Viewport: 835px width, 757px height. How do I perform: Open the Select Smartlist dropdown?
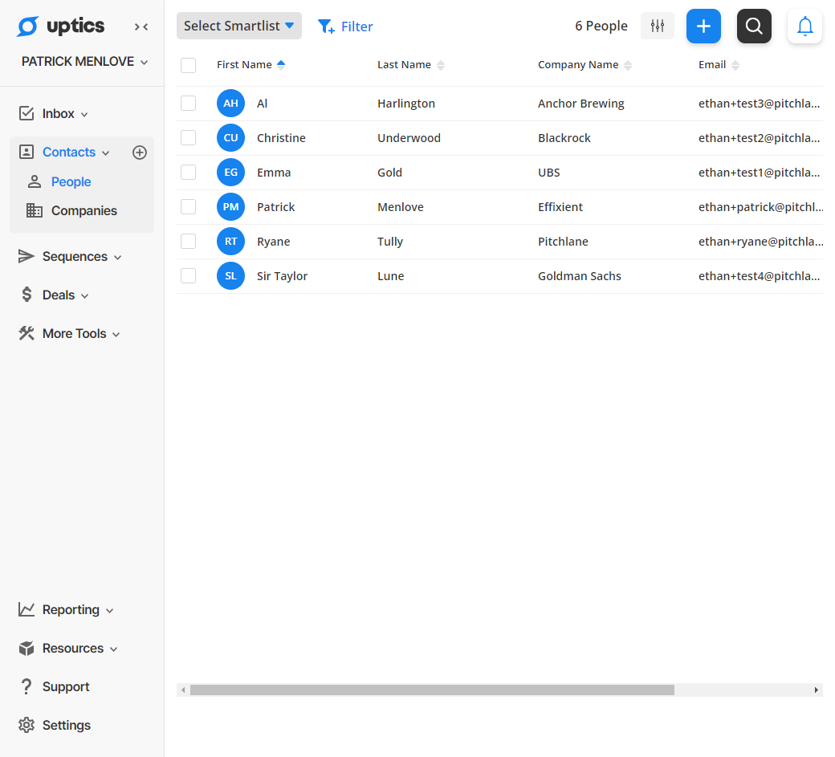point(239,26)
